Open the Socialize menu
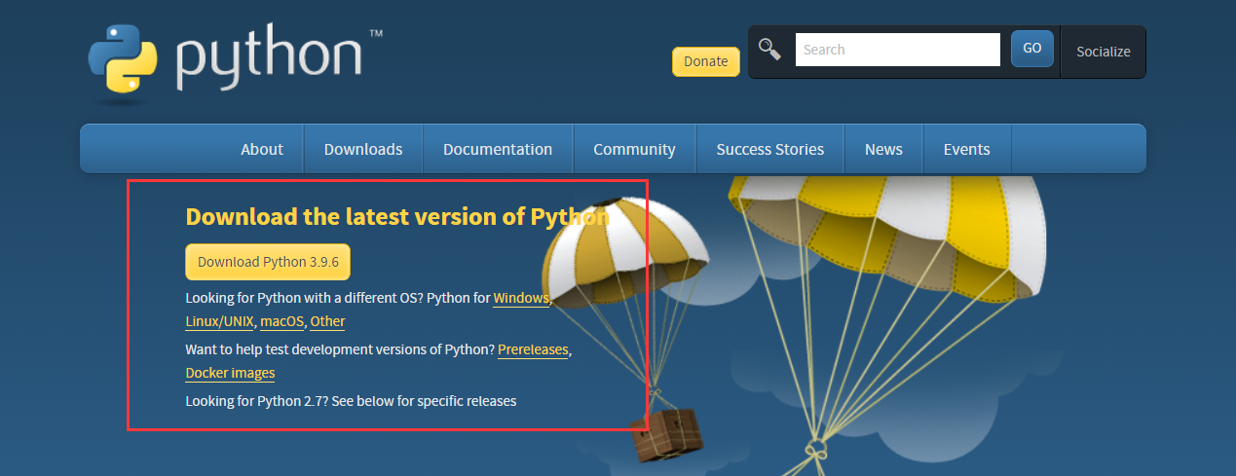The width and height of the screenshot is (1236, 476). pyautogui.click(x=1104, y=52)
